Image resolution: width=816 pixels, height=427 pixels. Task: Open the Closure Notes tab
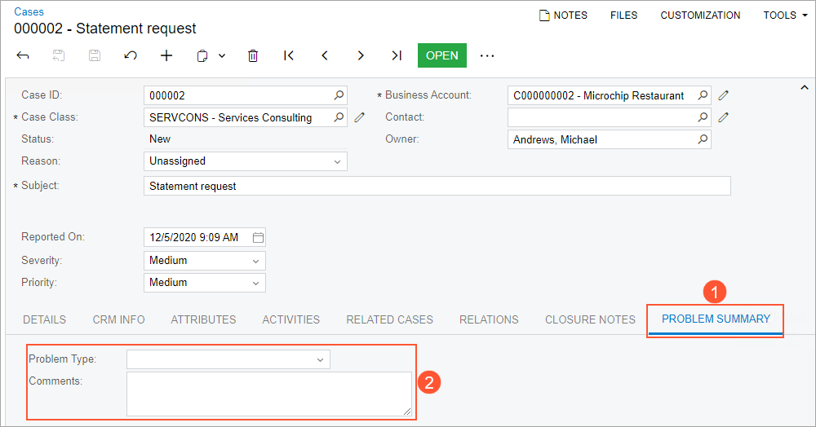coord(590,319)
